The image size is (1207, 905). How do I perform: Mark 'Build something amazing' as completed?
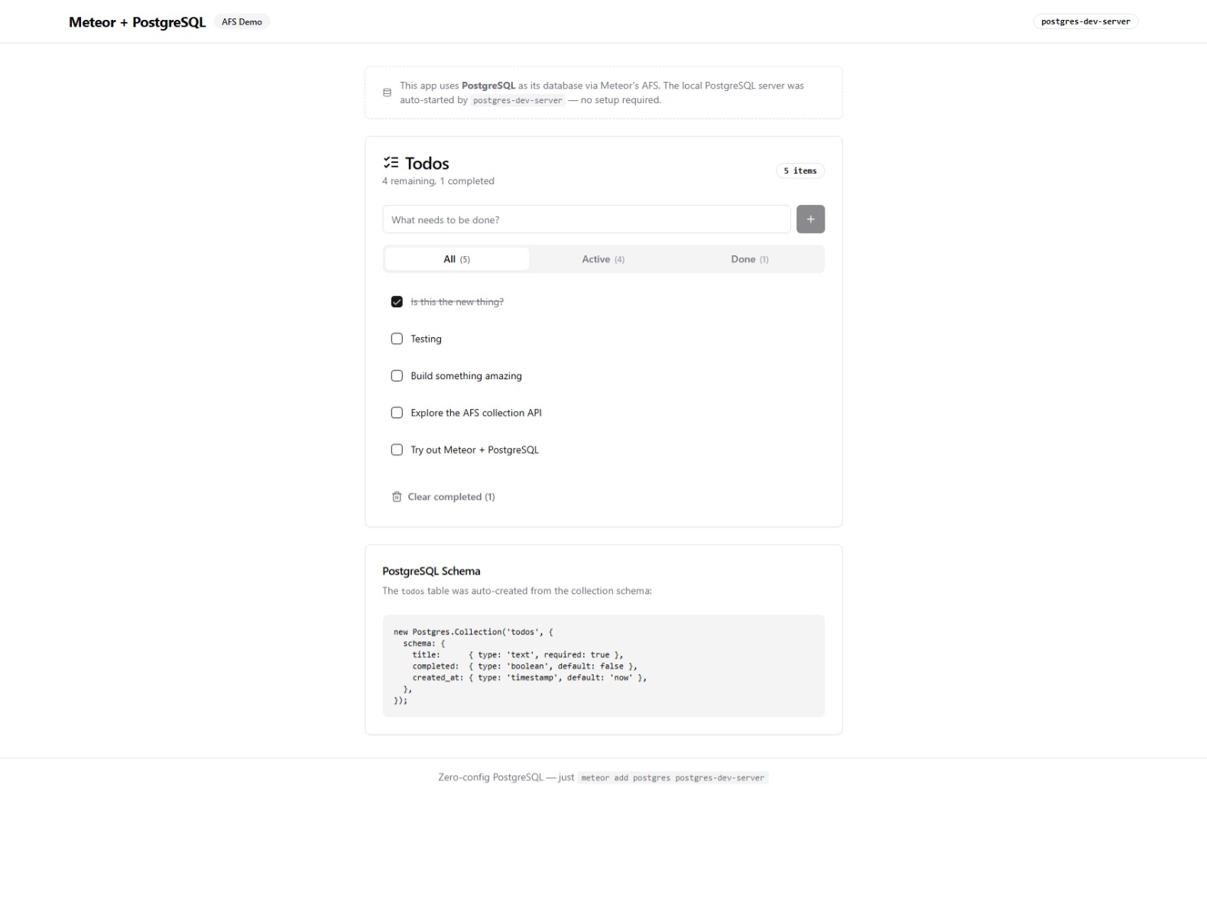click(x=397, y=376)
